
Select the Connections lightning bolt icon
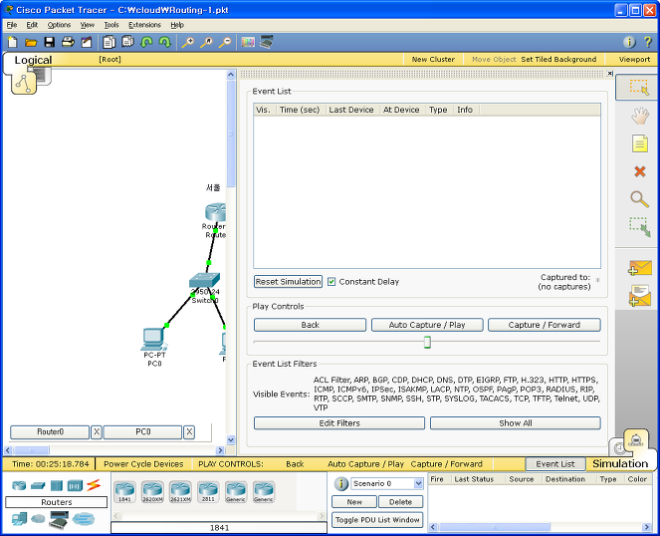94,485
